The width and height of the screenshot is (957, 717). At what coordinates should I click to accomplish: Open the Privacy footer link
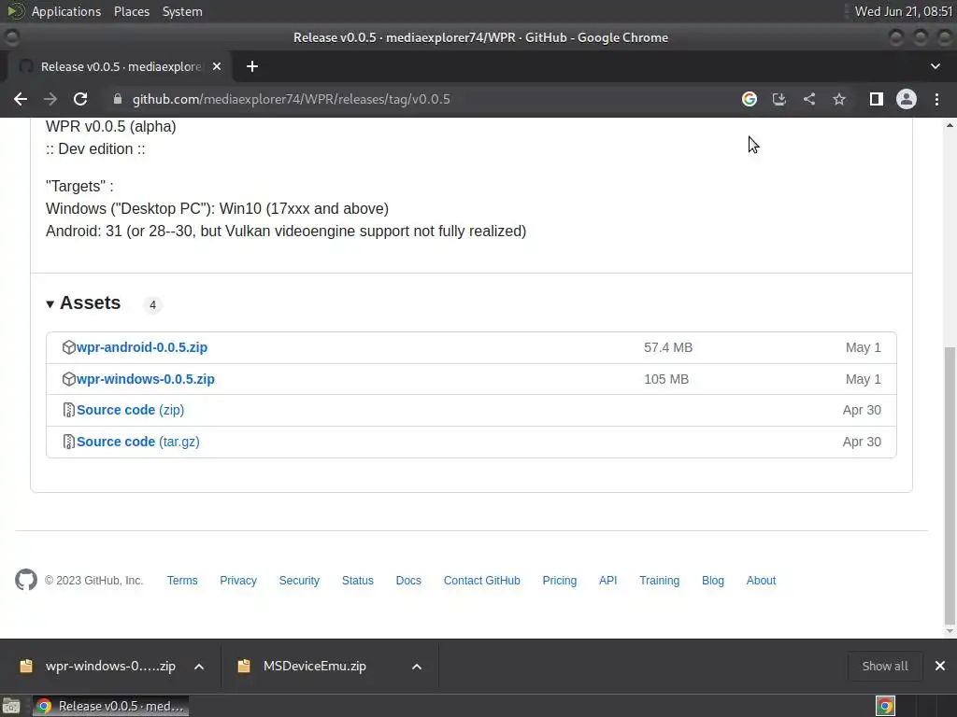pyautogui.click(x=238, y=581)
